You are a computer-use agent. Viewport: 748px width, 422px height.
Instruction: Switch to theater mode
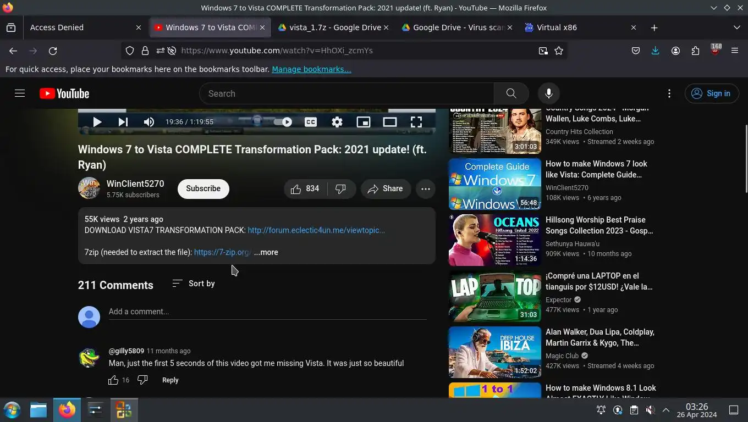click(x=390, y=122)
